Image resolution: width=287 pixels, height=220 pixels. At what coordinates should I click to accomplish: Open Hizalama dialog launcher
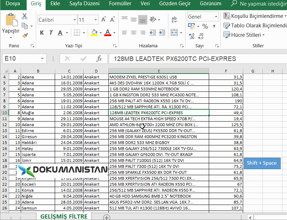click(x=182, y=46)
